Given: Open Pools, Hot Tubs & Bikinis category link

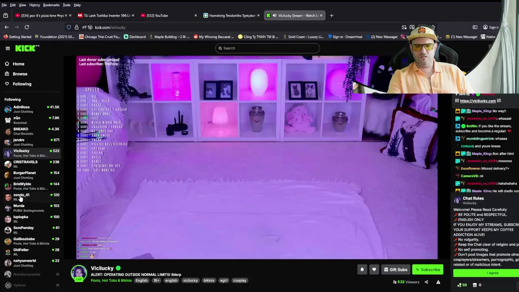Looking at the screenshot, I should (x=111, y=281).
